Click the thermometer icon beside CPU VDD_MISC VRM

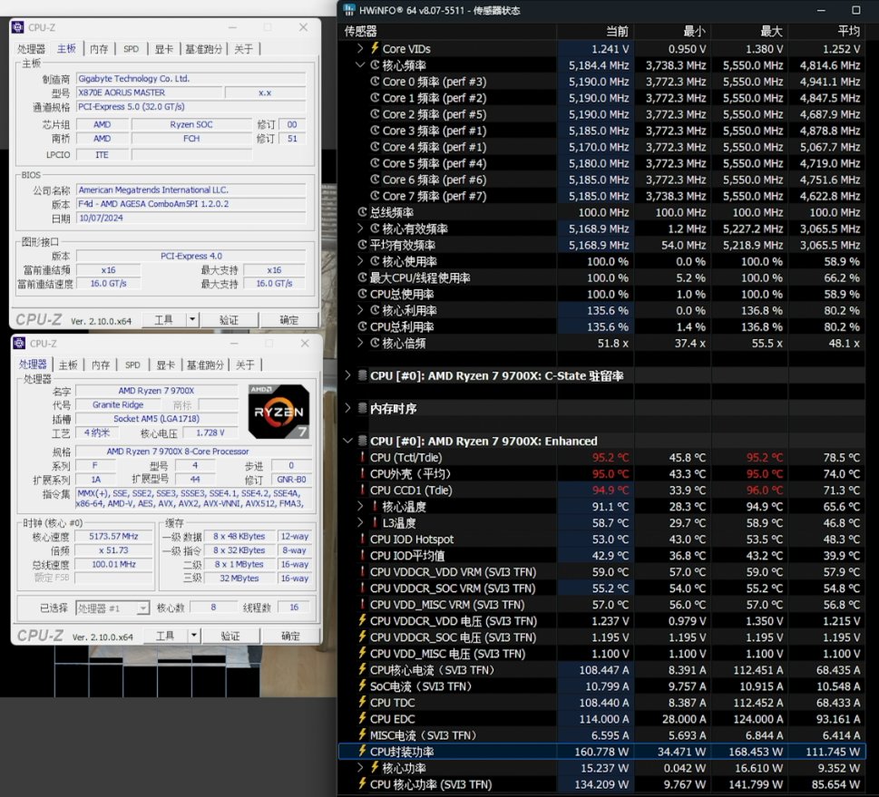(362, 604)
